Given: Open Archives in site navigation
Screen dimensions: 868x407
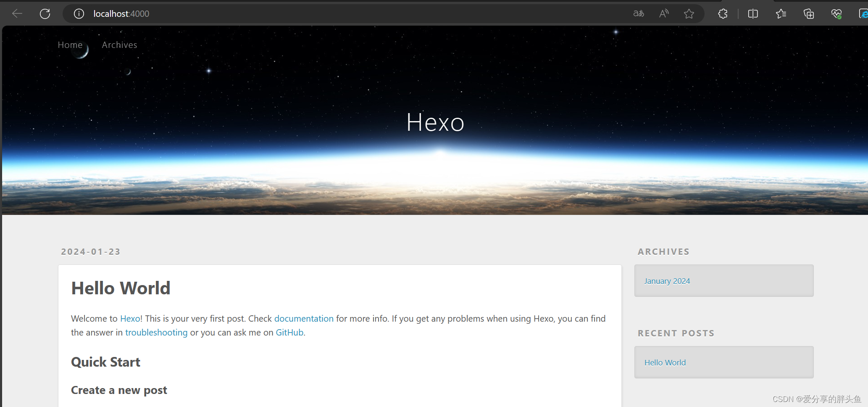Looking at the screenshot, I should click(119, 45).
